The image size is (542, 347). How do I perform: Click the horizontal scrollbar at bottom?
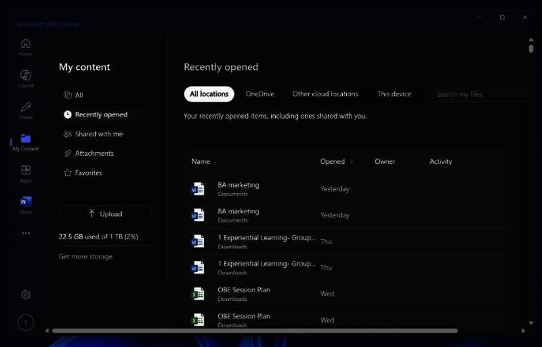pos(254,331)
